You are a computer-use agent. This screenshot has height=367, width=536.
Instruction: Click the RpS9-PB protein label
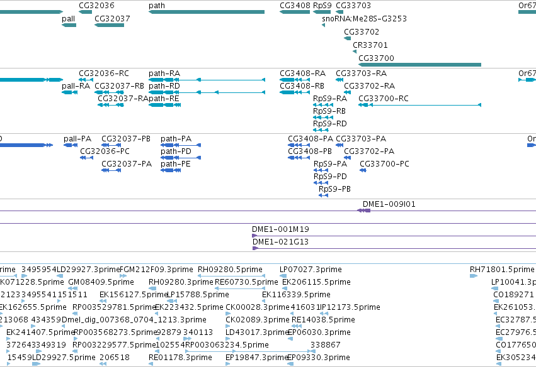click(x=334, y=189)
